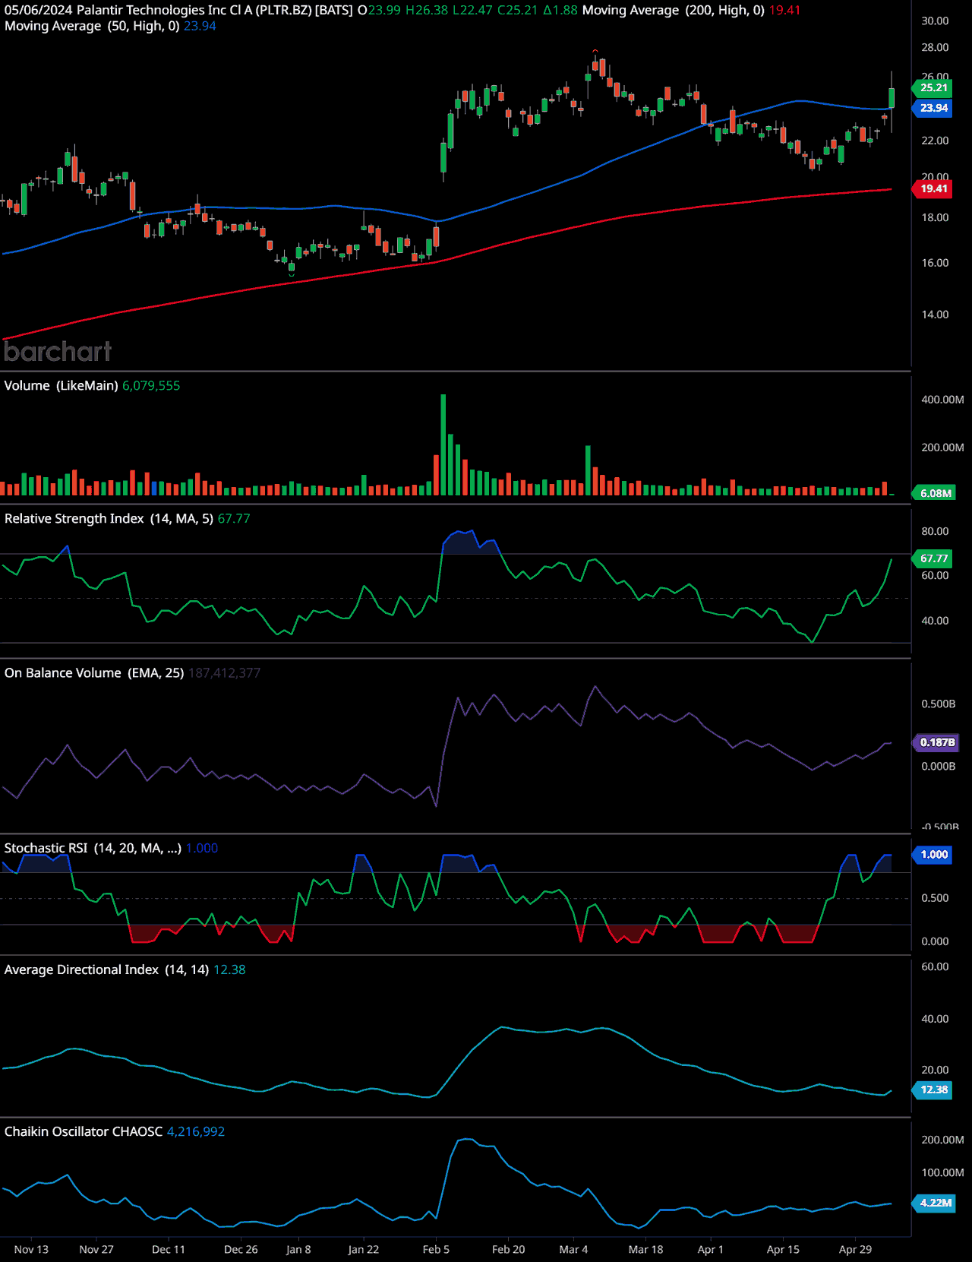Click the 200-day moving average value 19.41 in header

coord(784,10)
